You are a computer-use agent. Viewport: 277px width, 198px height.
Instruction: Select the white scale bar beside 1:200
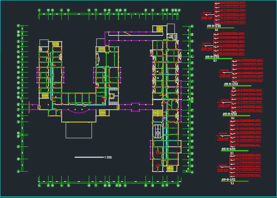coord(89,157)
